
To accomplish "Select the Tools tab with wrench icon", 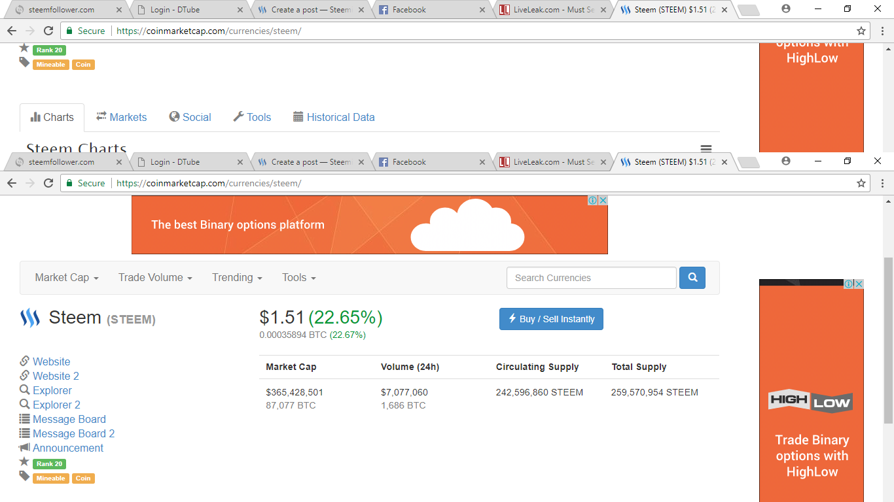I will point(252,118).
